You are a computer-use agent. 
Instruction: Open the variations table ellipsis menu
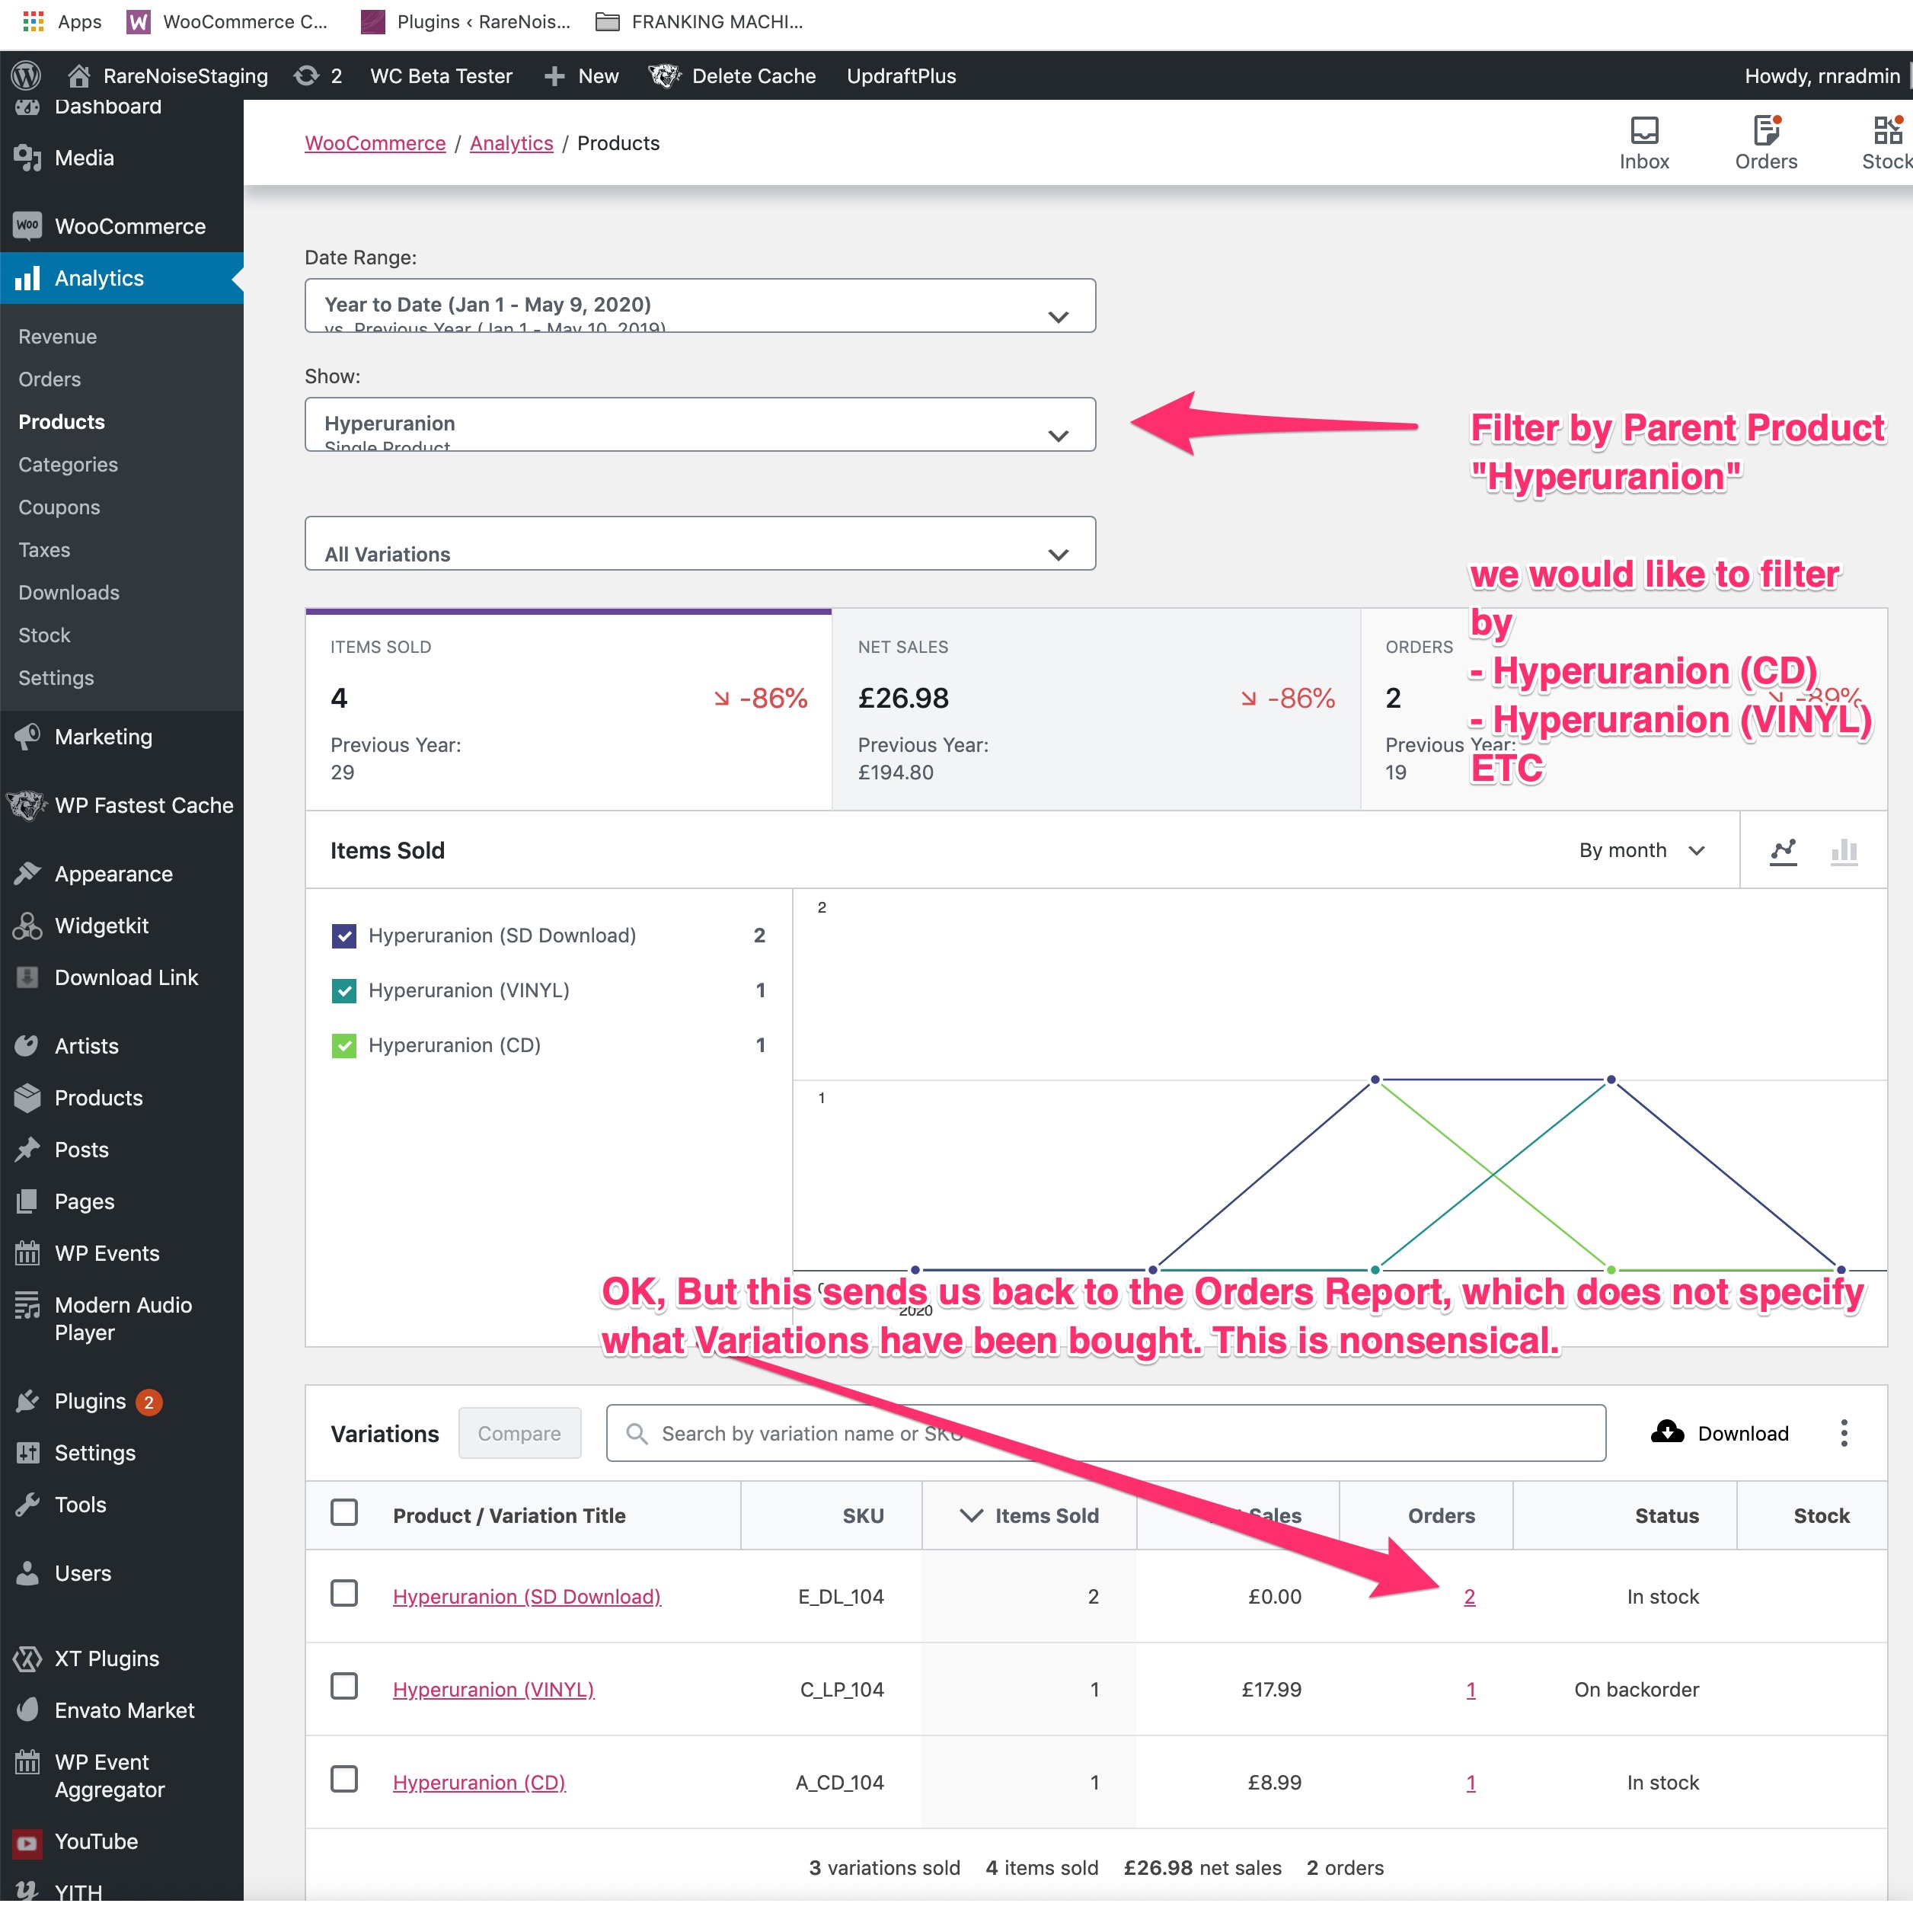click(1844, 1432)
